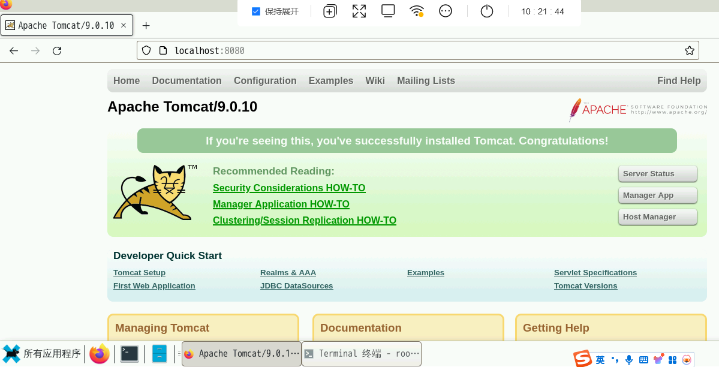
Task: Launch Firefox from the taskbar
Action: [x=100, y=354]
